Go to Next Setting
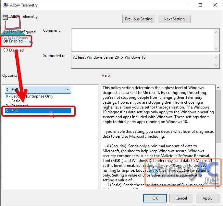 coord(174,19)
